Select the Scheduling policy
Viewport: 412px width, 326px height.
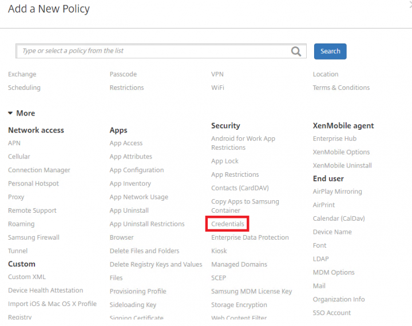coord(24,88)
